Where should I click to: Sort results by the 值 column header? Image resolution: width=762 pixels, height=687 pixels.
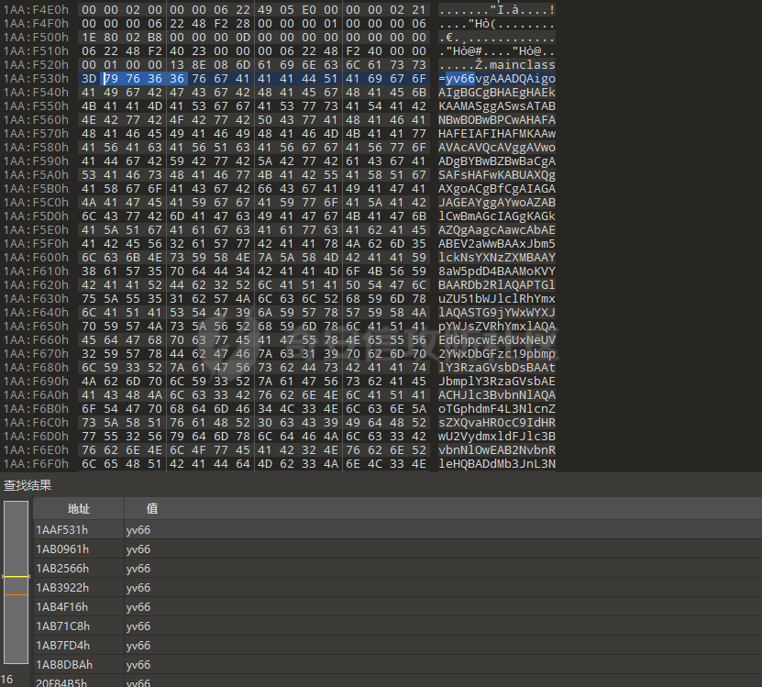tap(152, 509)
